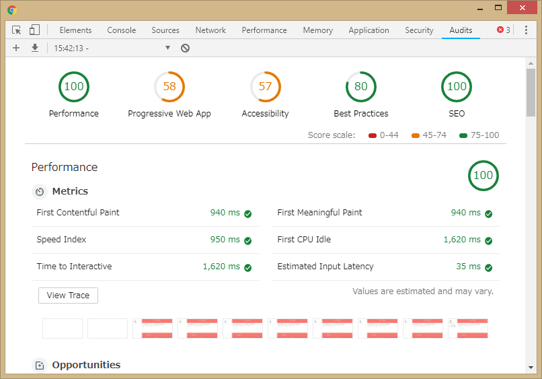Click the plus icon for new audit

pyautogui.click(x=17, y=48)
